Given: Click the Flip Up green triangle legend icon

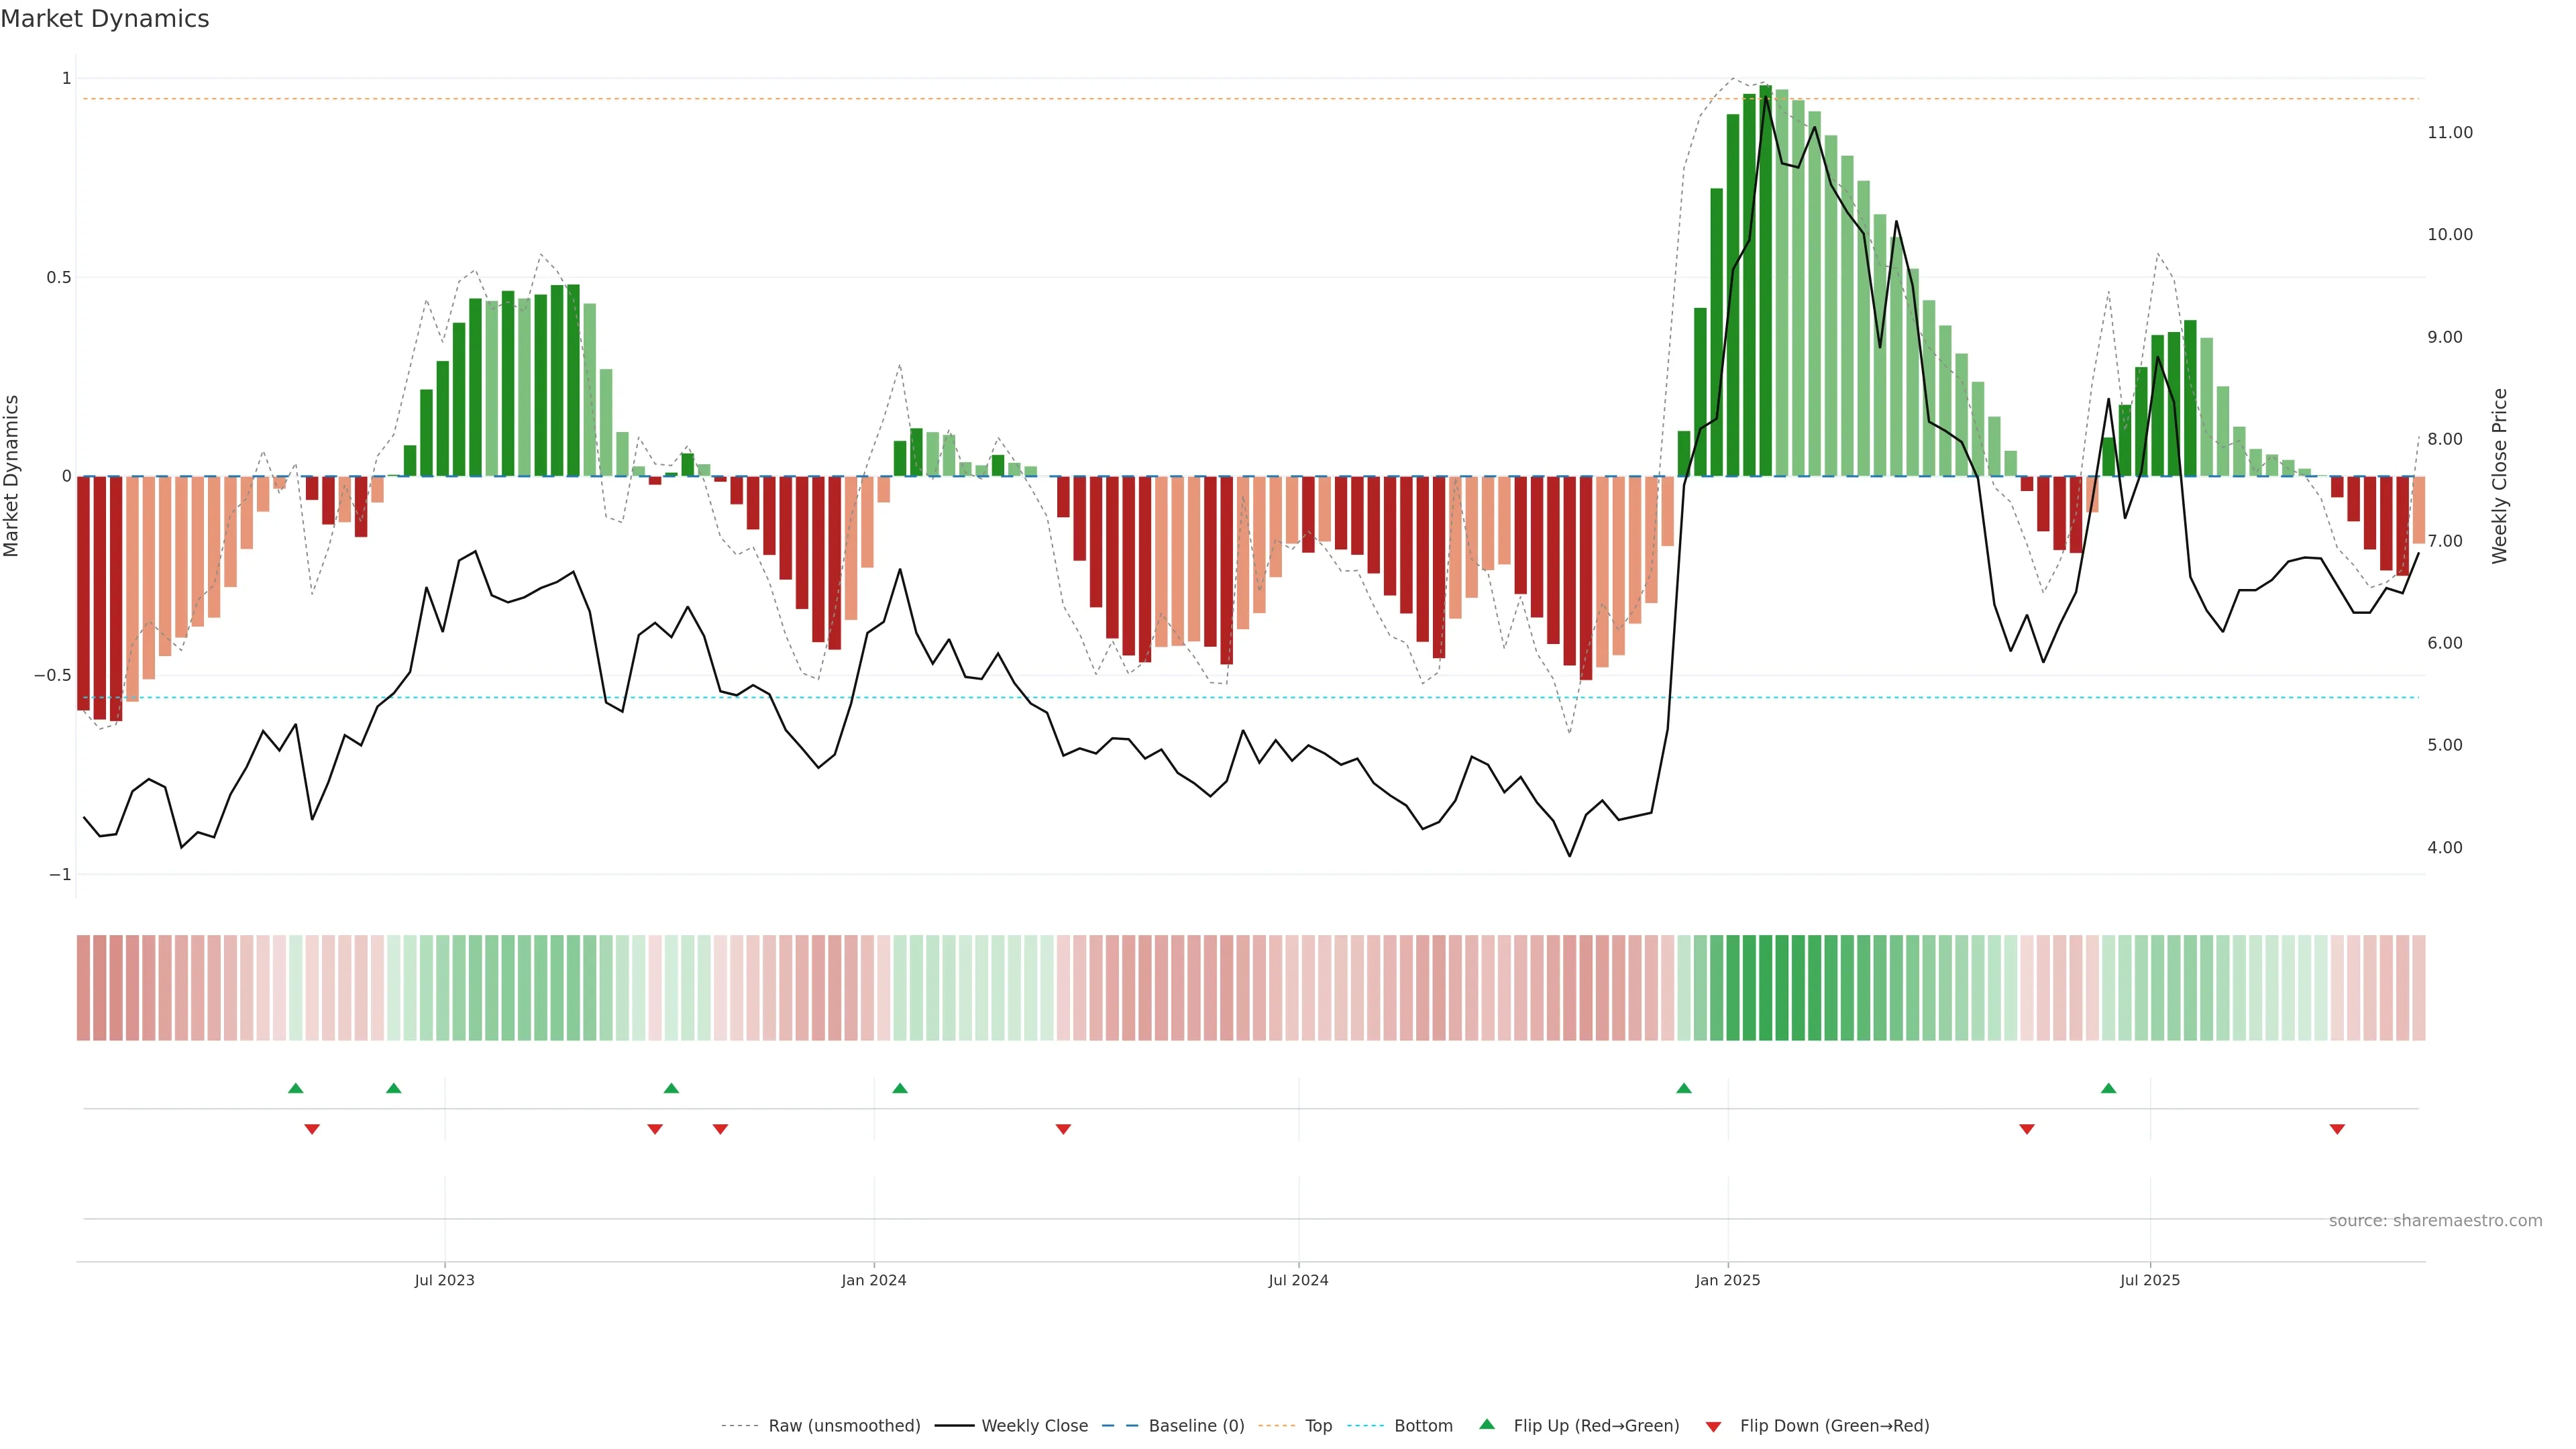Looking at the screenshot, I should (x=1487, y=1424).
